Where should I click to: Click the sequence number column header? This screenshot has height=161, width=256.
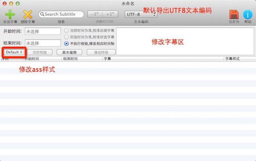click(12, 59)
